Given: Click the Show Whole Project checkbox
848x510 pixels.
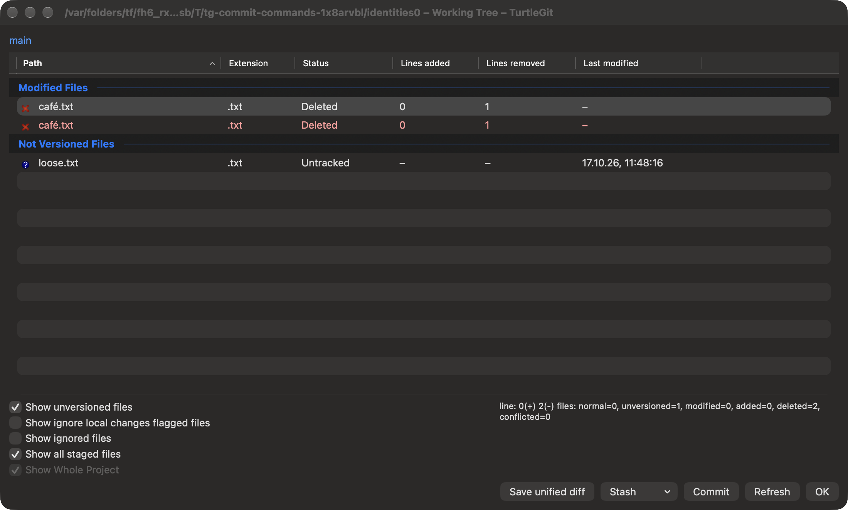Looking at the screenshot, I should (15, 470).
